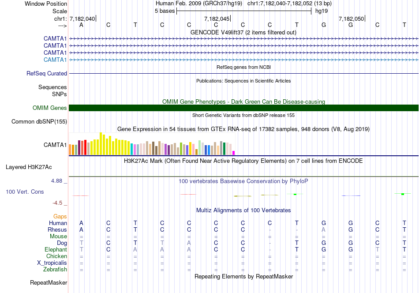Image resolution: width=419 pixels, height=293 pixels.
Task: Click the Multiz Alignments of 100 Vertebrates title
Action: pyautogui.click(x=243, y=210)
